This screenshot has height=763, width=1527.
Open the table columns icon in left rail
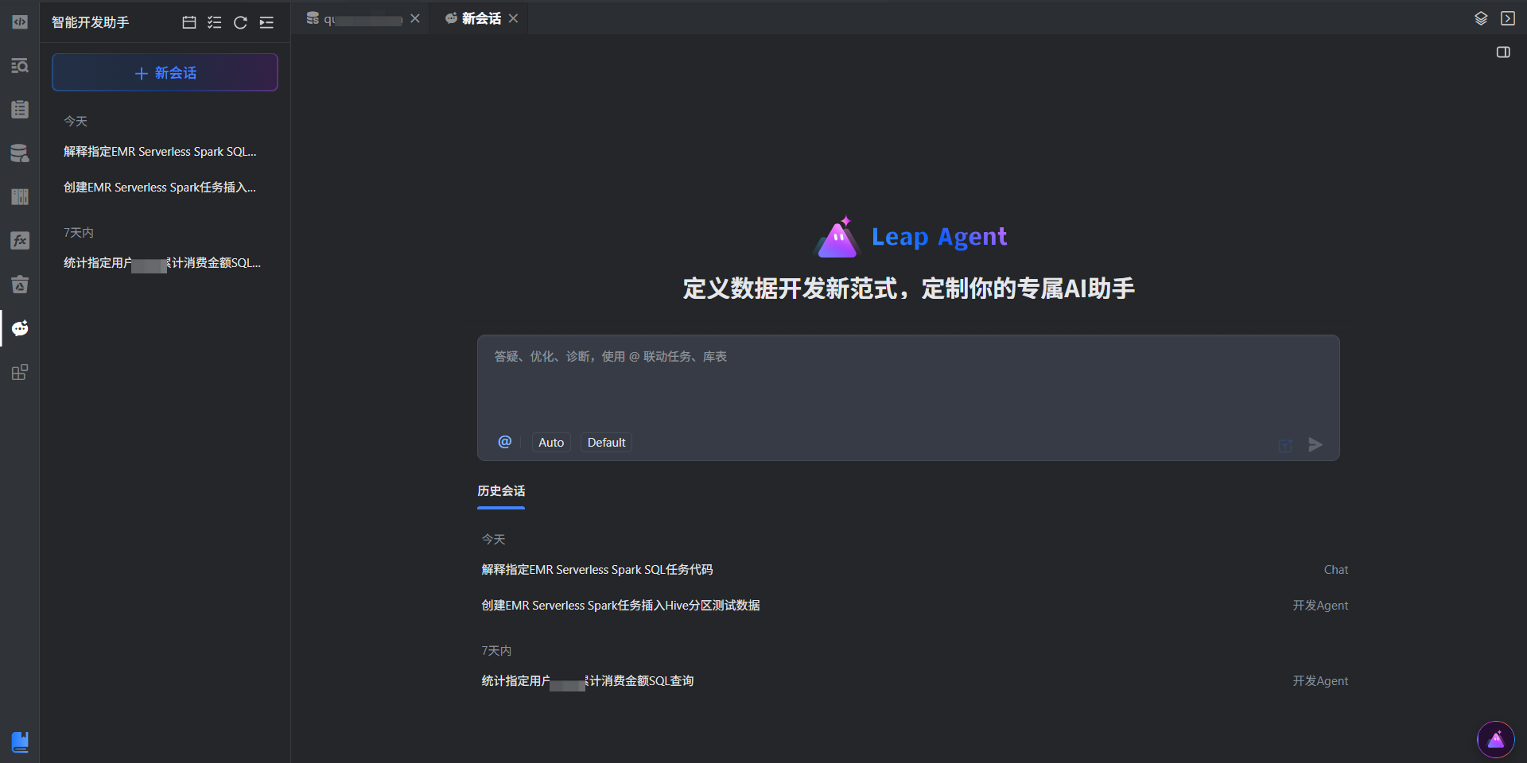20,197
